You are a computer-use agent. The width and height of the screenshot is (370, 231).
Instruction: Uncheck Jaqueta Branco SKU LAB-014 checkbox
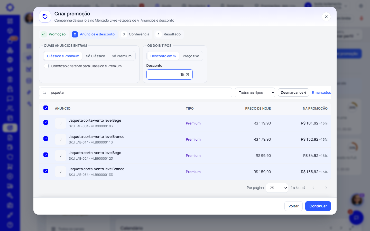point(46,139)
